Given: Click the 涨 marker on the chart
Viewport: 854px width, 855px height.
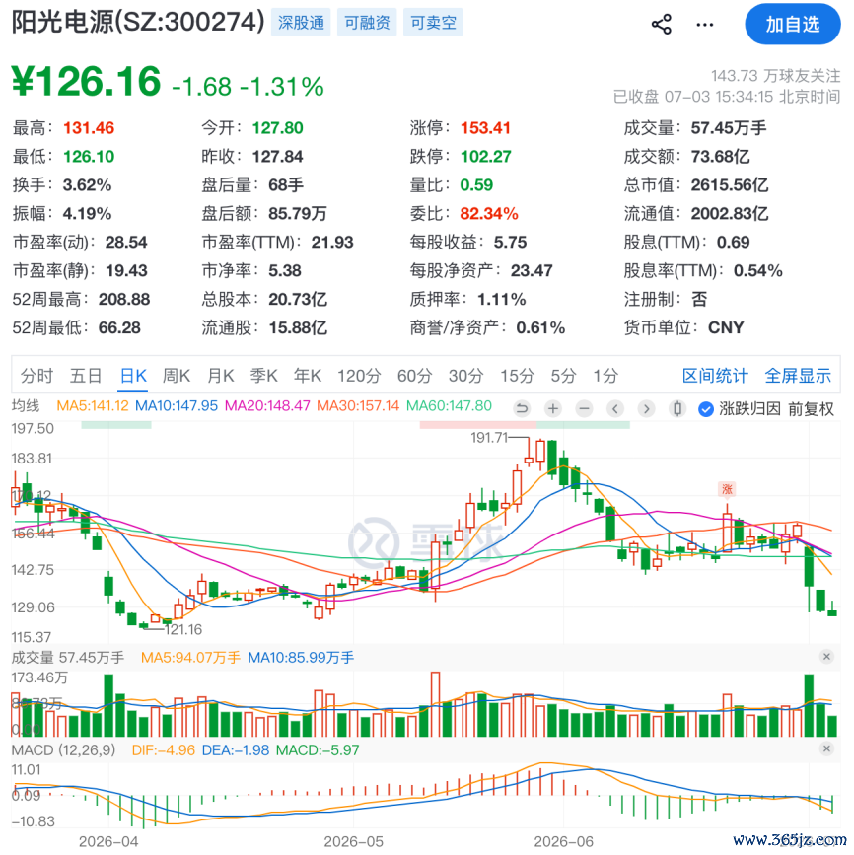Looking at the screenshot, I should 727,489.
